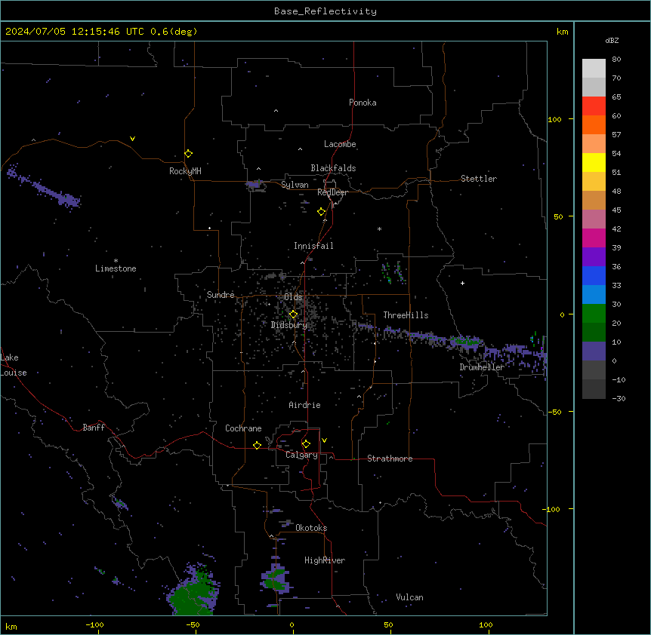Click the km unit label at bottom left
Image resolution: width=651 pixels, height=635 pixels.
(x=11, y=627)
